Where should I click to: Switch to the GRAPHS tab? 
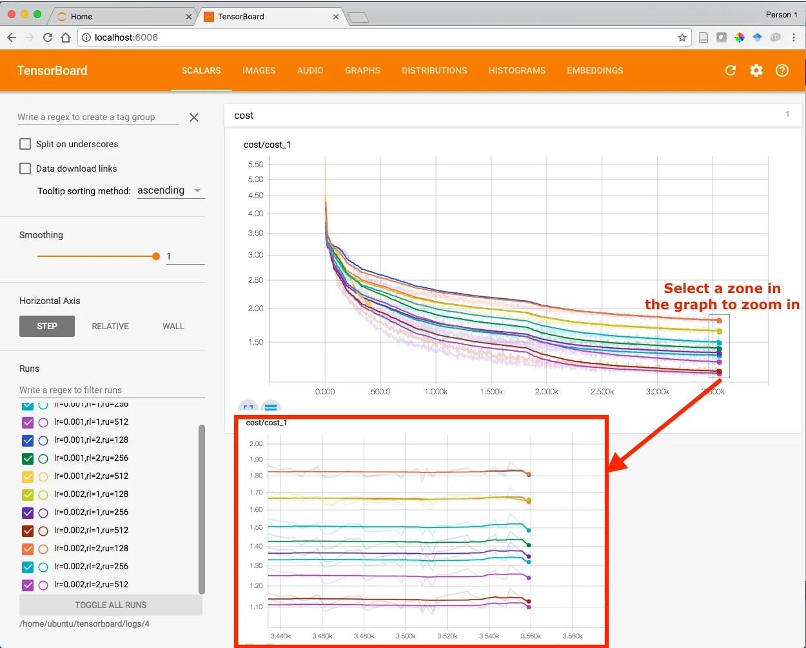point(362,70)
